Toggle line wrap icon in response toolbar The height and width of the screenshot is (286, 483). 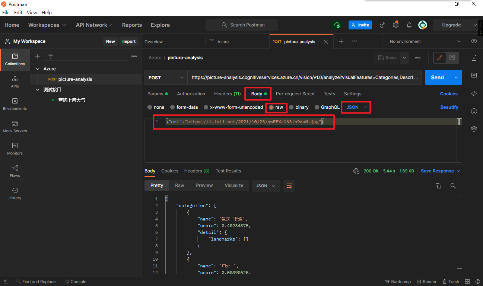pyautogui.click(x=289, y=185)
